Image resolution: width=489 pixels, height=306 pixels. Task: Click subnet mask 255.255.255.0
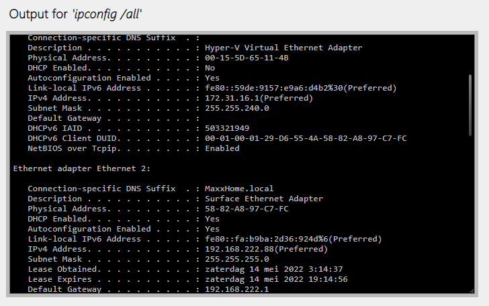click(237, 259)
